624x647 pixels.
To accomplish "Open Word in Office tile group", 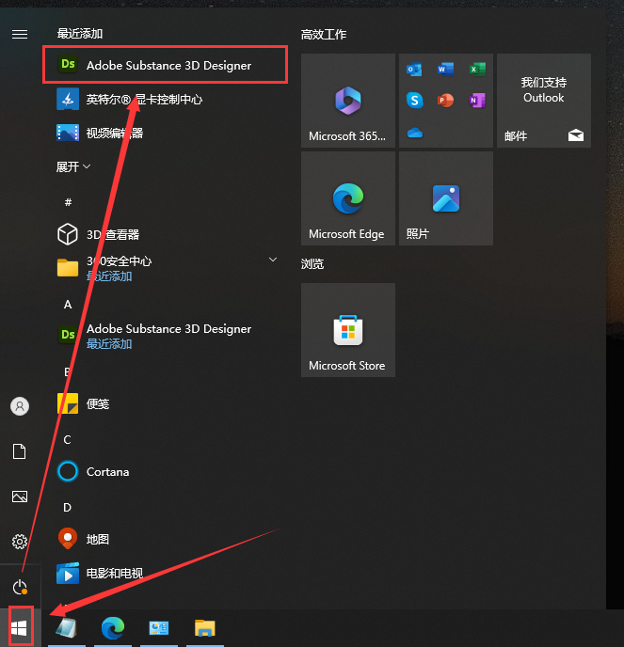I will tap(445, 70).
